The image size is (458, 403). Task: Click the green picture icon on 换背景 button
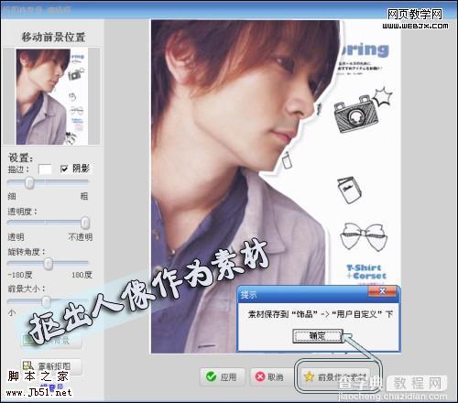click(27, 340)
